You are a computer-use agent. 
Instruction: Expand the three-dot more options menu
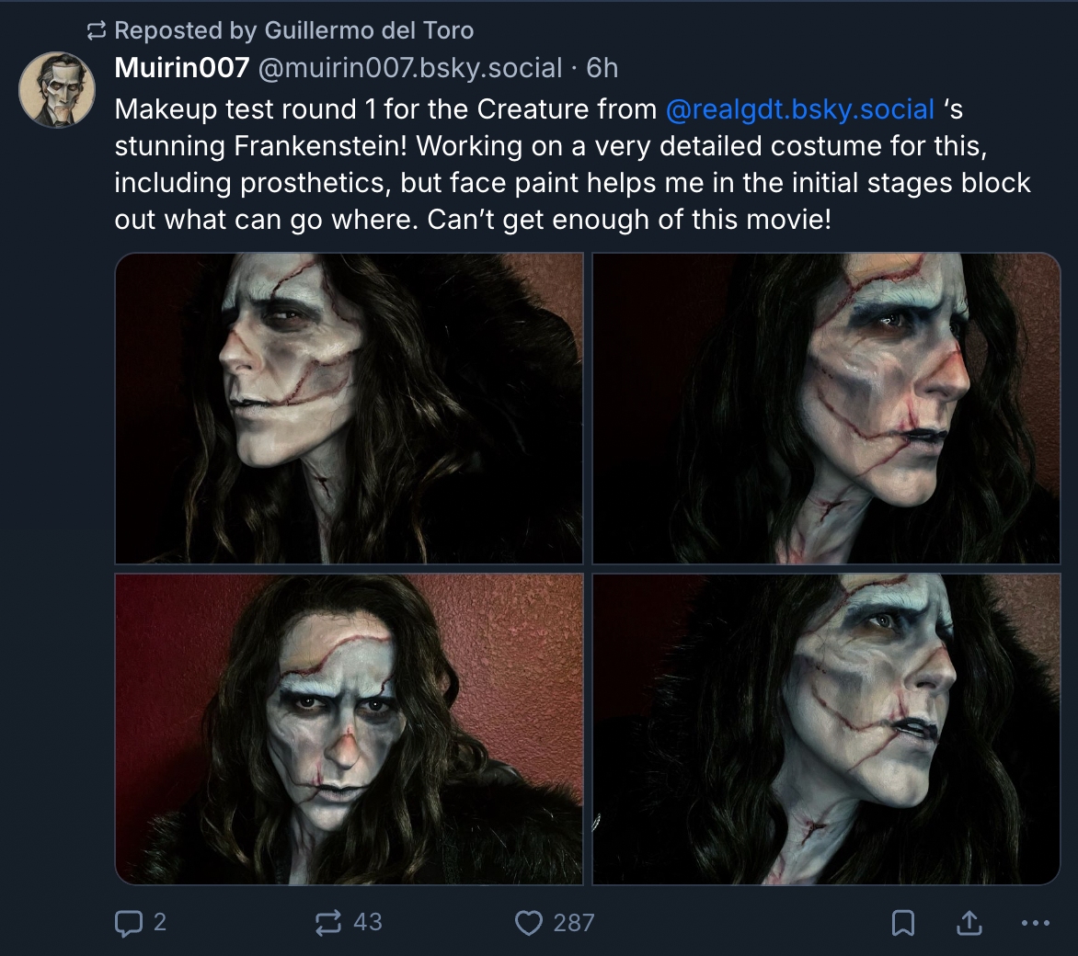pyautogui.click(x=1035, y=922)
